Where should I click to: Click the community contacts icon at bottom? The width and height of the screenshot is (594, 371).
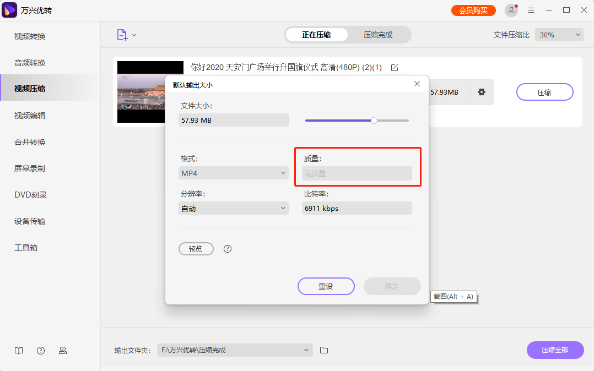coord(63,351)
